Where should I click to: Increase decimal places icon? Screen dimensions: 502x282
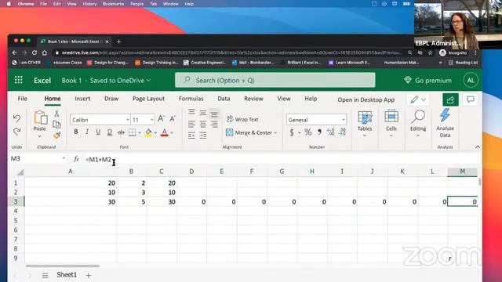[331, 132]
